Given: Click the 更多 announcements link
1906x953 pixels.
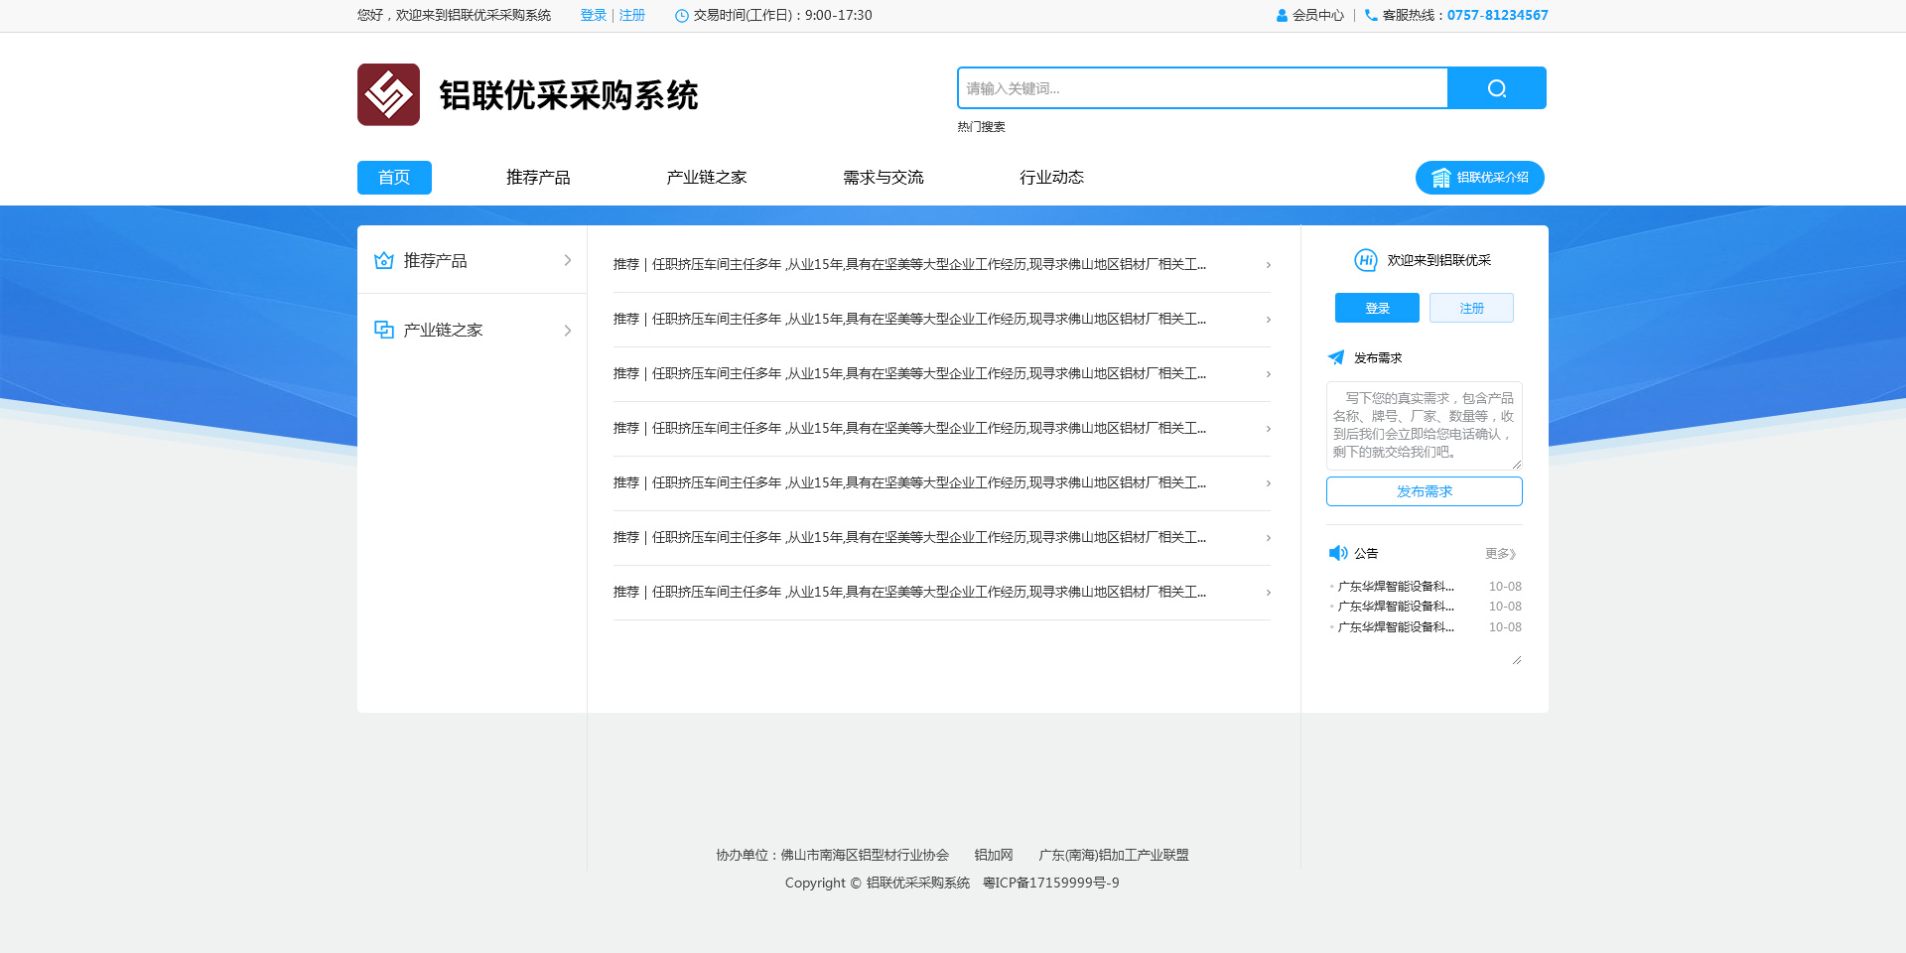Looking at the screenshot, I should tap(1500, 554).
